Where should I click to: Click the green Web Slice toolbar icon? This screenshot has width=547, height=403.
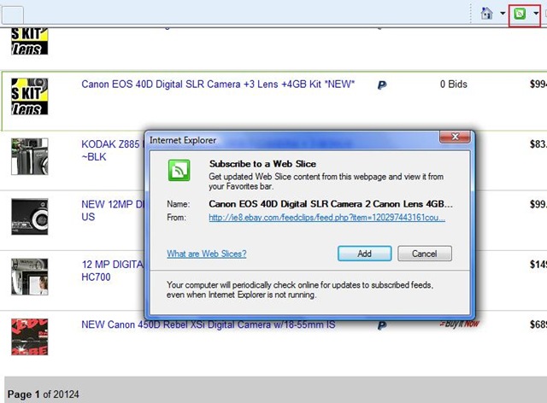(x=520, y=14)
